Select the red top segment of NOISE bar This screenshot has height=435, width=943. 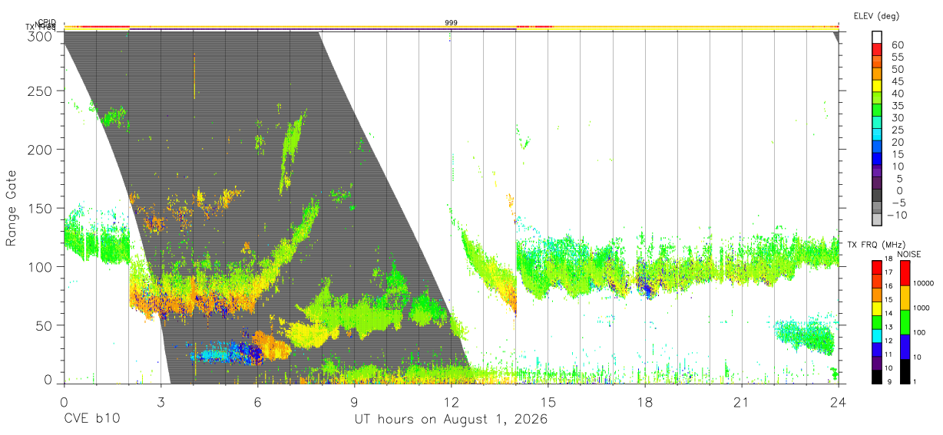click(x=905, y=272)
